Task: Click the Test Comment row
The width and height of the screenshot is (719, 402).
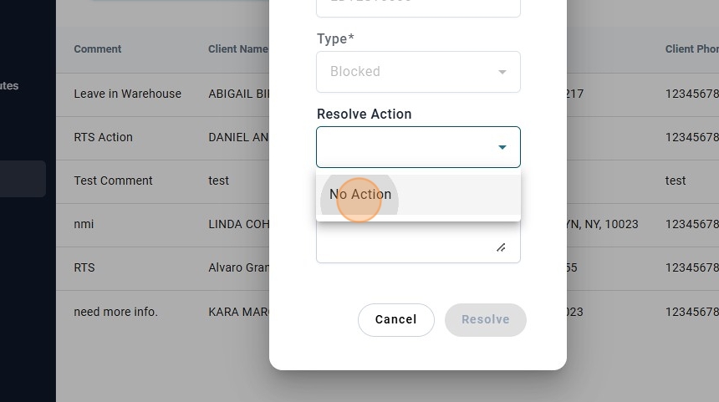Action: pyautogui.click(x=113, y=181)
